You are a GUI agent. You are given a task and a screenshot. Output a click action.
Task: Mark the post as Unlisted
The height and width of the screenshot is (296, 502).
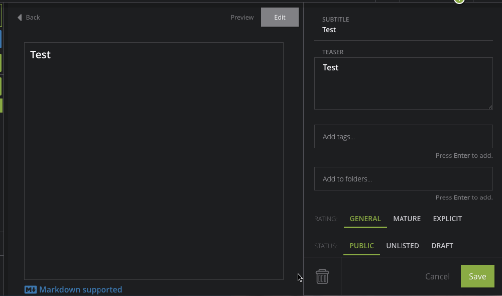(402, 246)
